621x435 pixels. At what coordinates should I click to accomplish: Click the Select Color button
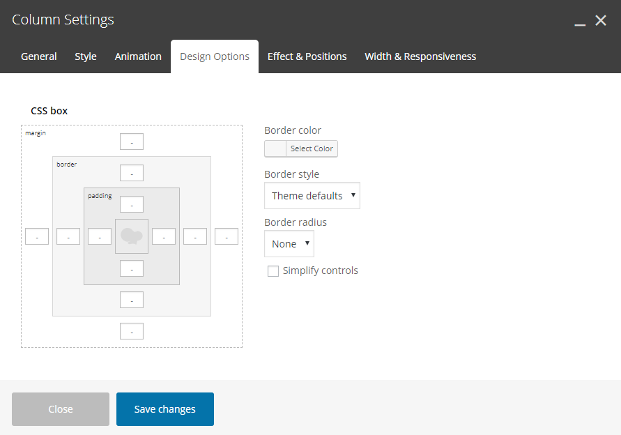pos(312,148)
